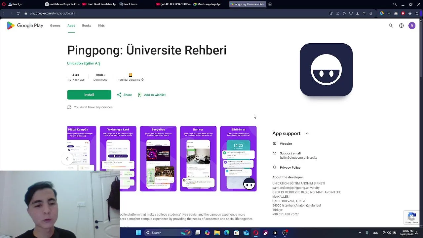
Task: Click the 4.3 star rating reviews
Action: [x=76, y=77]
